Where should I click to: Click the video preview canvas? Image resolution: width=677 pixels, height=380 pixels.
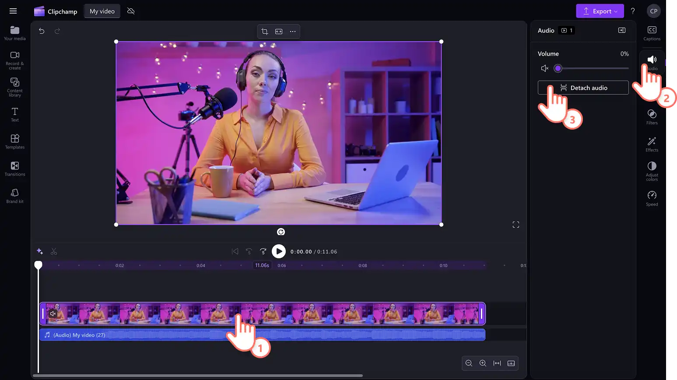click(279, 133)
